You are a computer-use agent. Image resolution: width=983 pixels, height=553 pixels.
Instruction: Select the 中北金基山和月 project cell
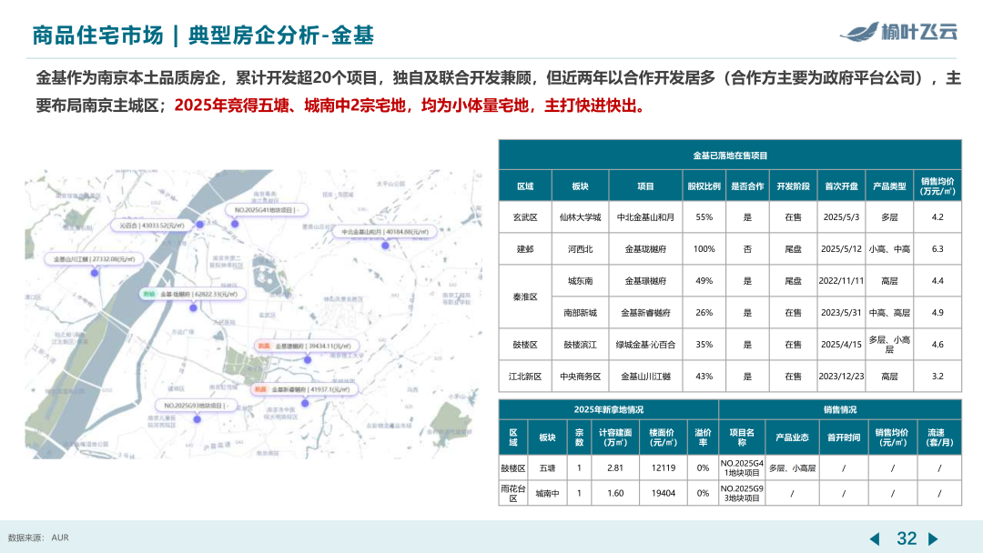tap(645, 217)
